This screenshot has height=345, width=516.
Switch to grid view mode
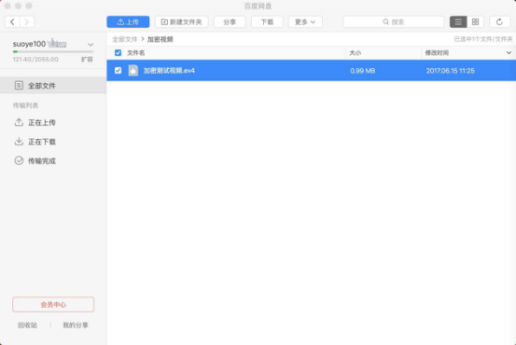pos(475,22)
